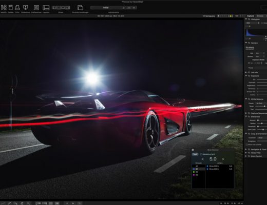Expand the Navigator & Zoom section
Image resolution: width=267 pixels, height=205 pixels.
coord(246,149)
